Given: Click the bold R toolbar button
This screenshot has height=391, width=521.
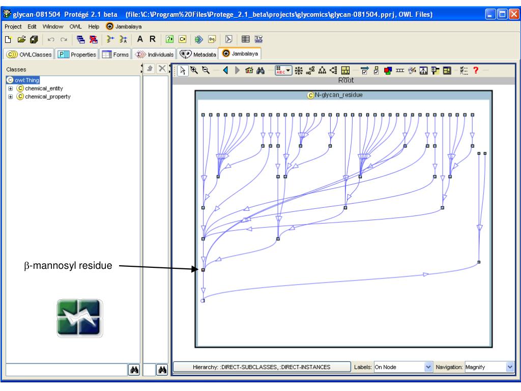Looking at the screenshot, I should (153, 39).
